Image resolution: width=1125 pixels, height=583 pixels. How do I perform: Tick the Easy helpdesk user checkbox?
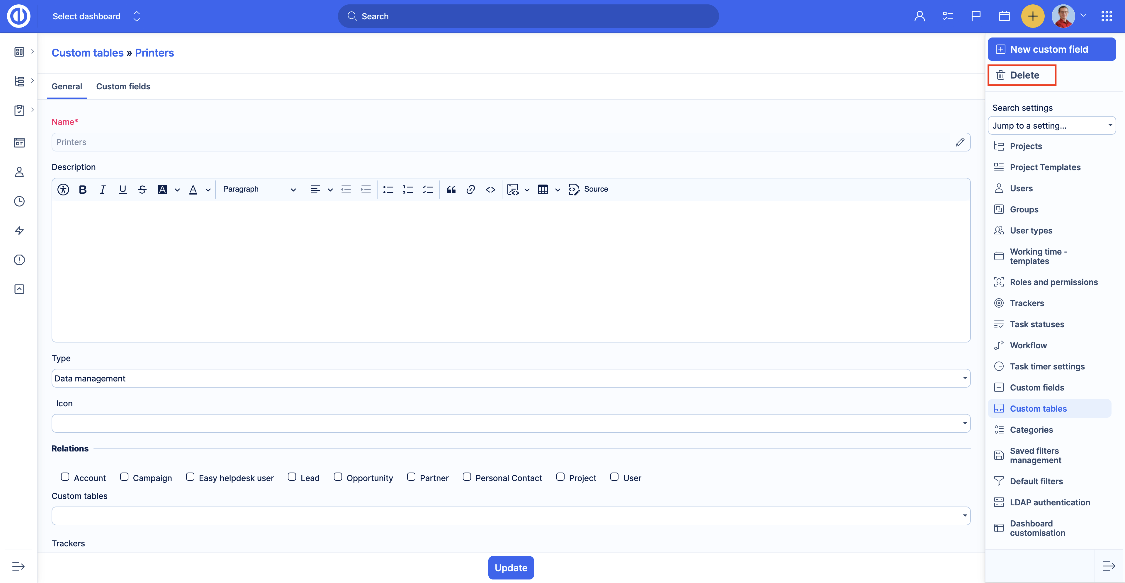click(x=190, y=477)
